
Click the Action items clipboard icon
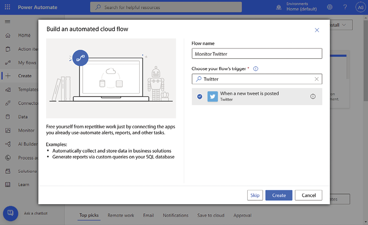pyautogui.click(x=8, y=49)
